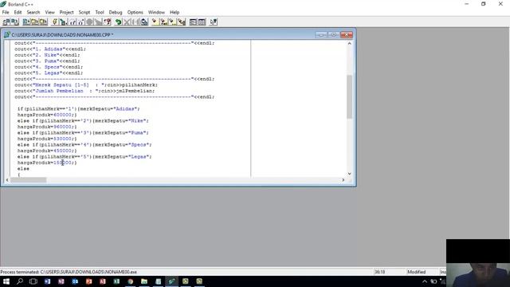Open the Debug menu
The width and height of the screenshot is (510, 287).
(116, 13)
